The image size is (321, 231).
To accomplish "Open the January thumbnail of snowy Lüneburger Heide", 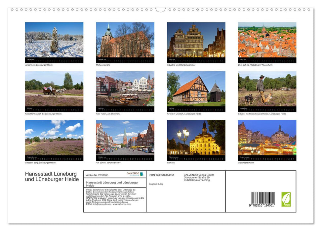I will coord(54,42).
